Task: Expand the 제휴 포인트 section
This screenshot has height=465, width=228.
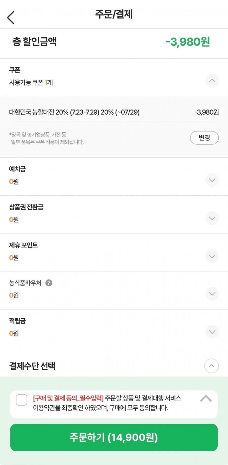Action: click(x=212, y=256)
